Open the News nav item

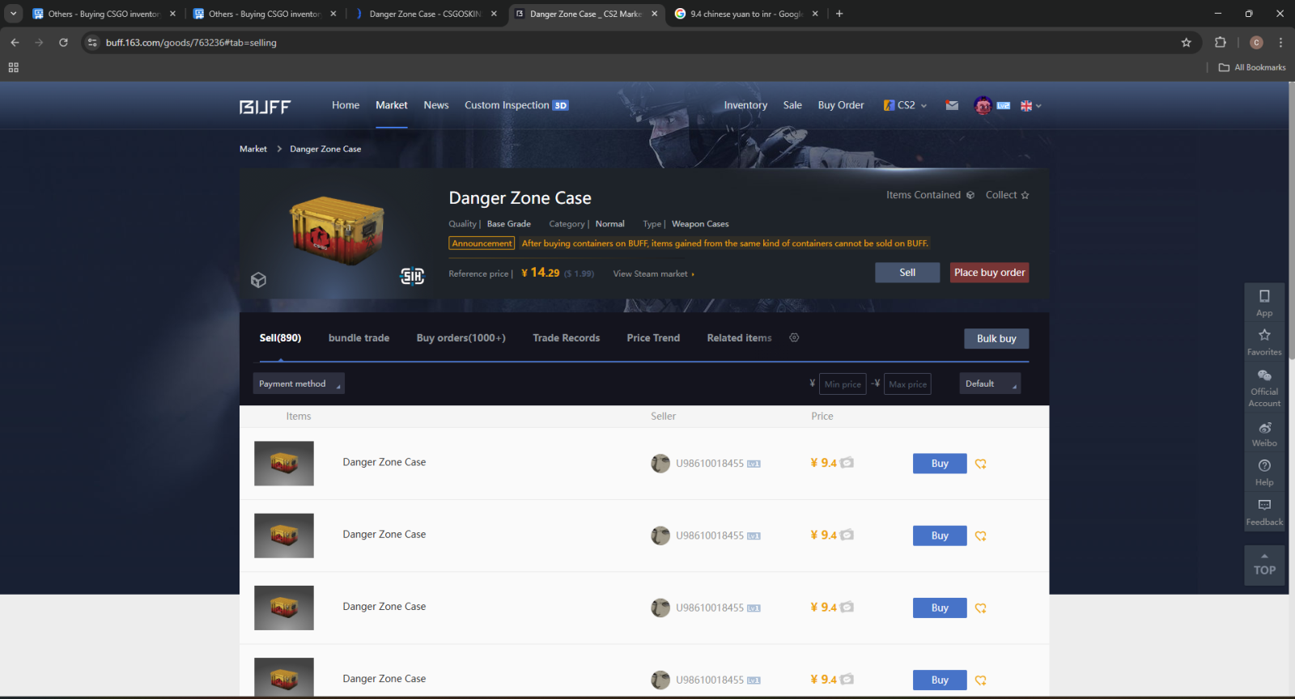[x=436, y=105]
